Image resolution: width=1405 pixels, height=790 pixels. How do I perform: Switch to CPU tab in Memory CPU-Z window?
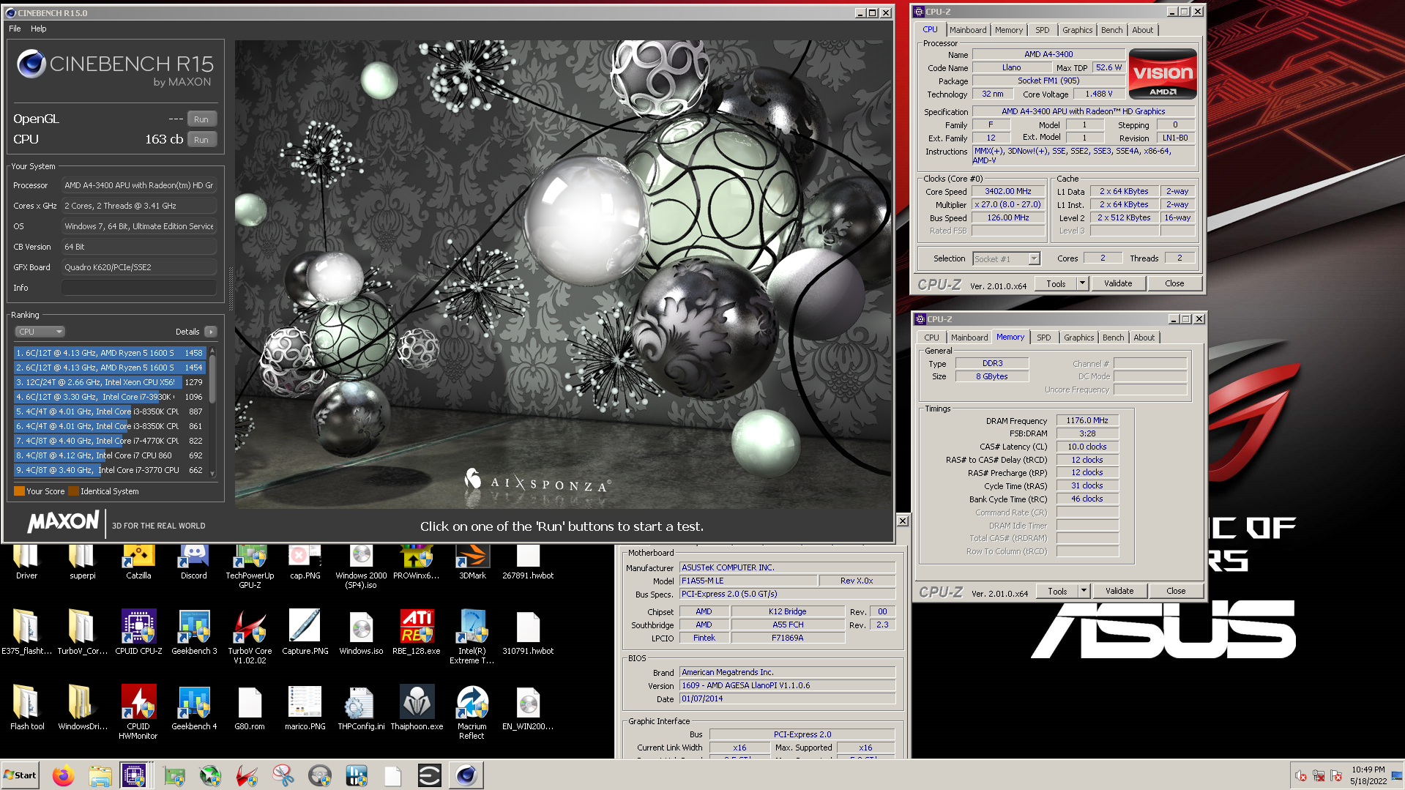(931, 338)
